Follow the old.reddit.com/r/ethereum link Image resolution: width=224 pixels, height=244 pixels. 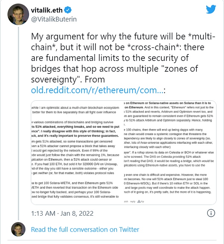[97, 90]
